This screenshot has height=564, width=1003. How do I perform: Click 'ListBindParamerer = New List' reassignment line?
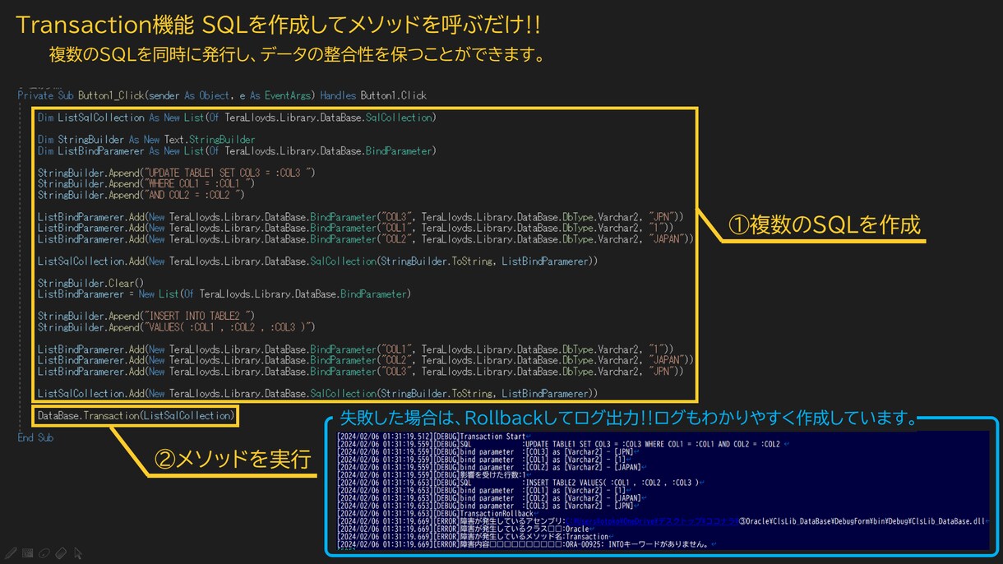[x=224, y=294]
